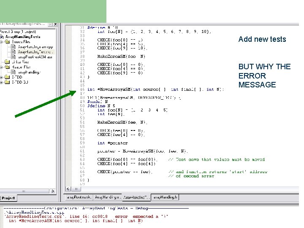This screenshot has height=228, width=304.
Task: Click line 61 pointer = MoveArrayASM call
Action: point(143,151)
